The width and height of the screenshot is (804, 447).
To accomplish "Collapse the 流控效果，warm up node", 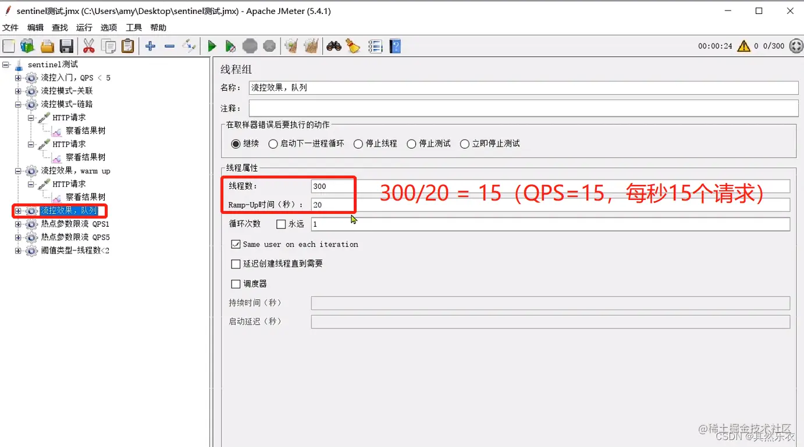I will pos(18,171).
